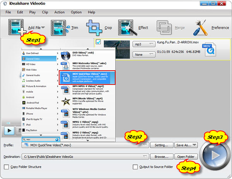
Task: Click the Android robot icon
Action: click(24, 97)
